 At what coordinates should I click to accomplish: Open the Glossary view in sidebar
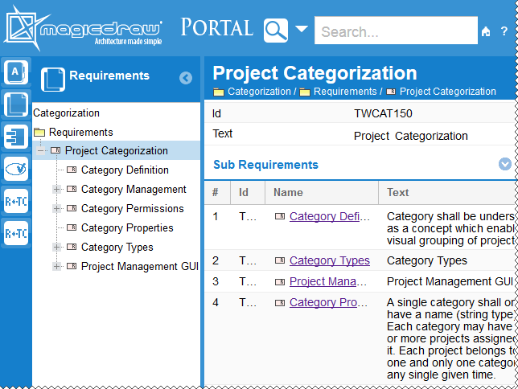coord(16,72)
